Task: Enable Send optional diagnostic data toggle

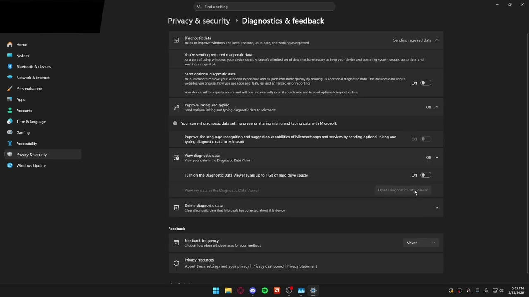Action: [x=426, y=83]
